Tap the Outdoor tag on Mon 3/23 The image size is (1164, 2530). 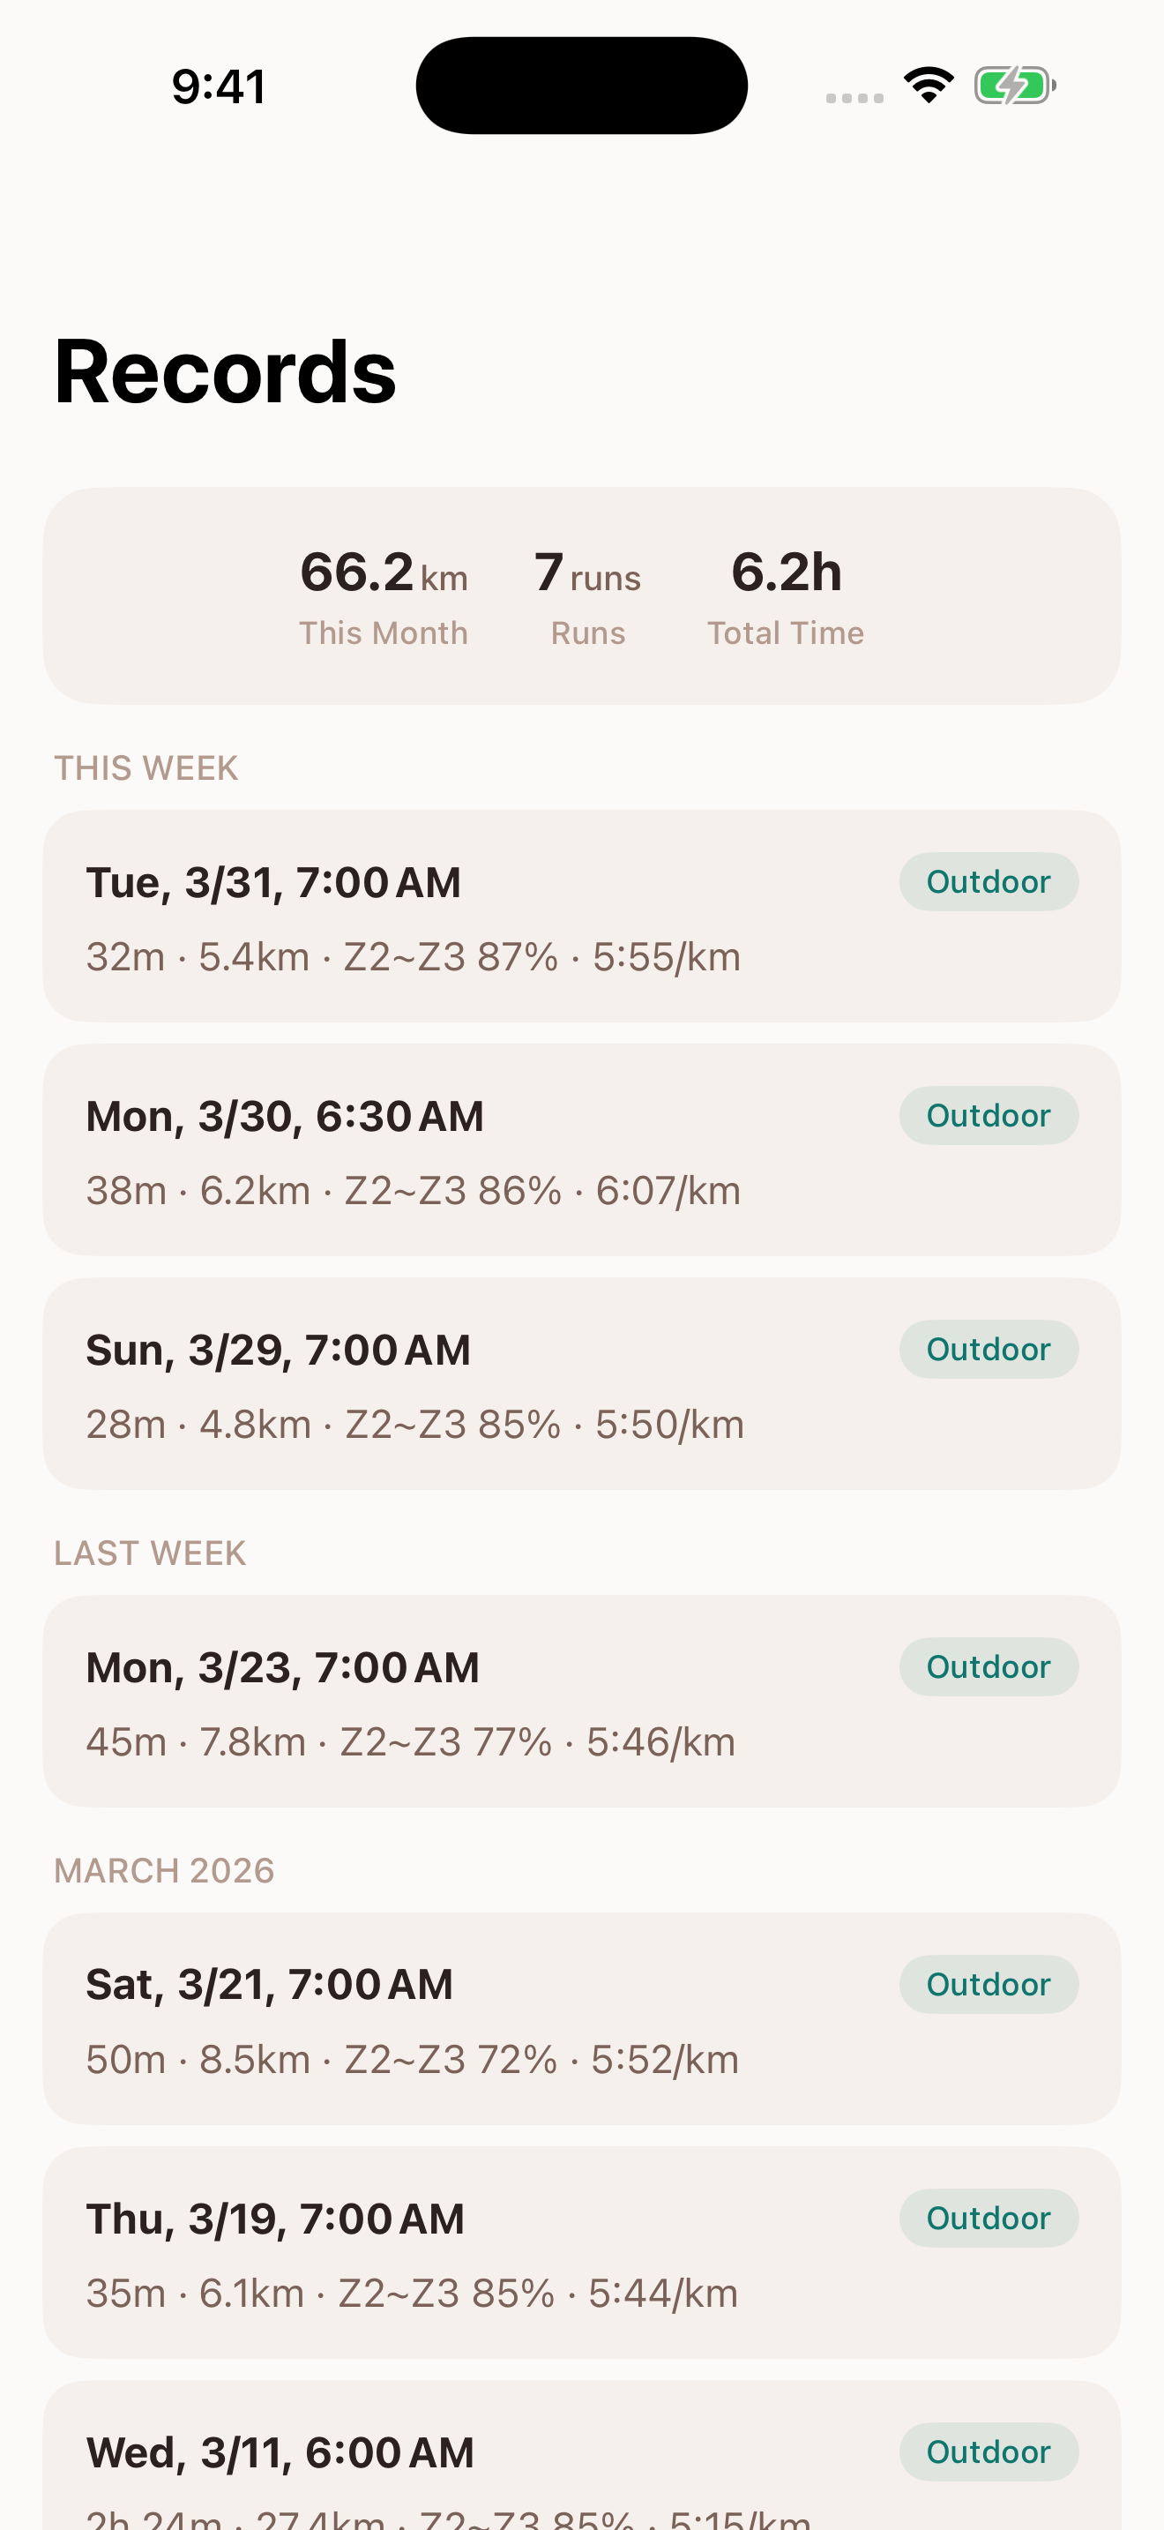point(989,1666)
